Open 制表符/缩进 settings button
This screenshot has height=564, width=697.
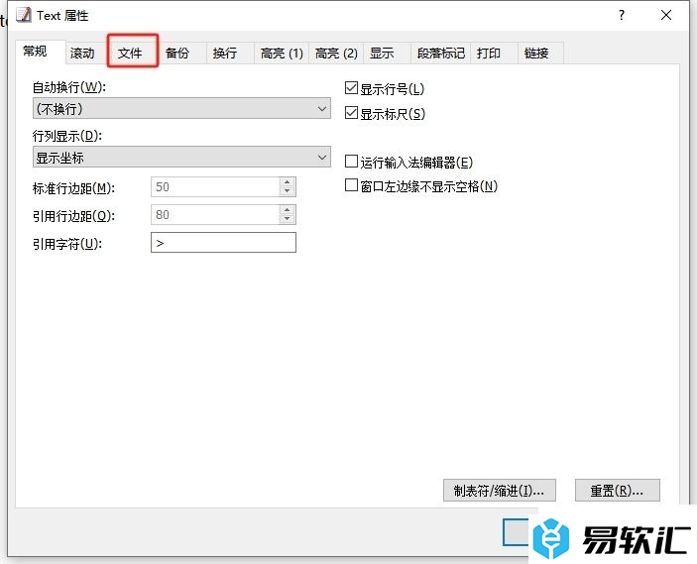499,491
